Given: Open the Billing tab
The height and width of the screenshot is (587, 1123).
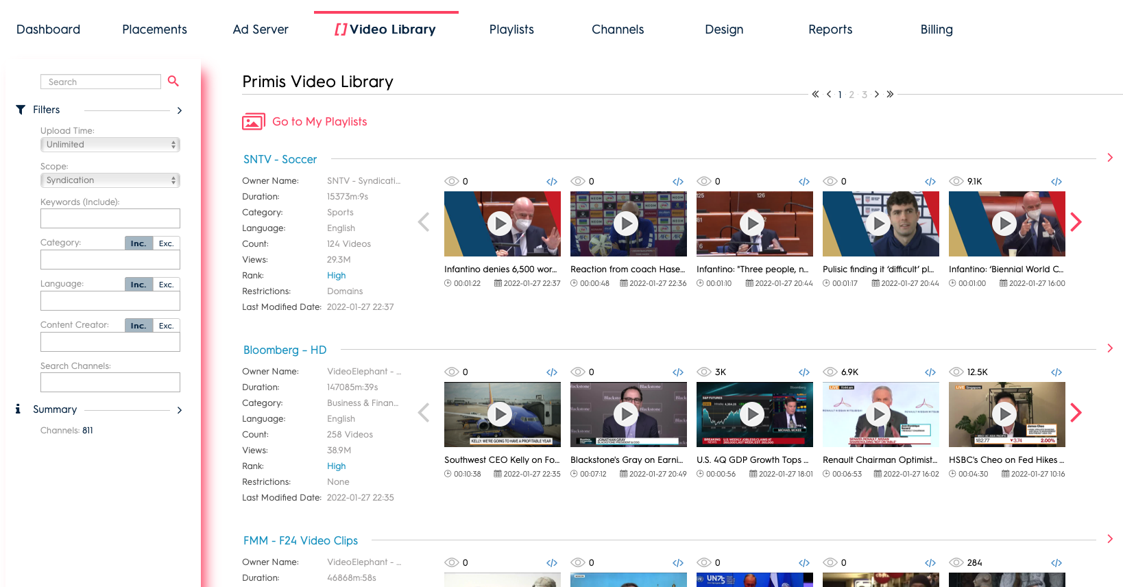Looking at the screenshot, I should click(x=937, y=29).
